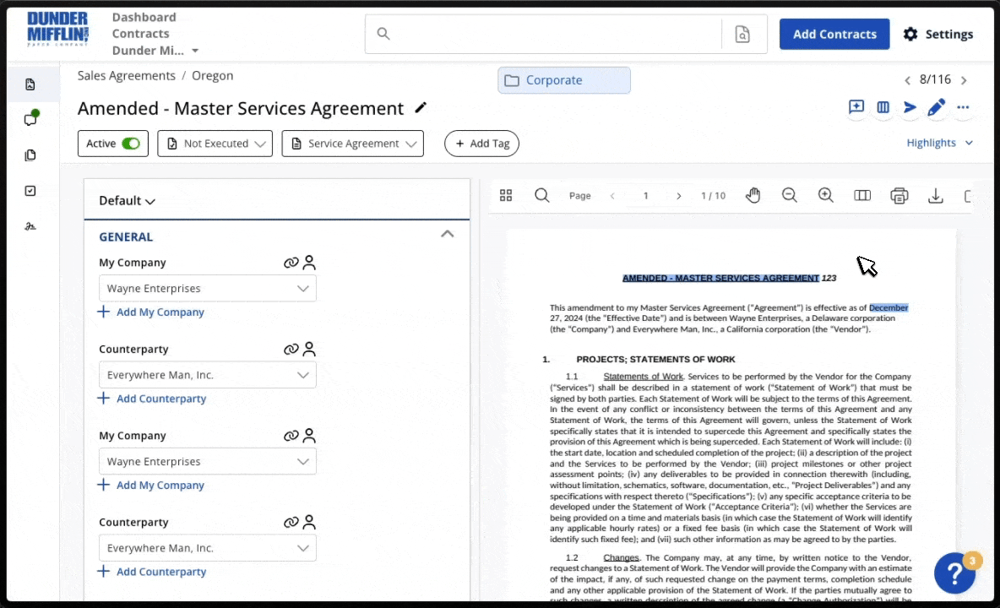Go to the next contract arrow
1000x608 pixels.
tap(964, 80)
